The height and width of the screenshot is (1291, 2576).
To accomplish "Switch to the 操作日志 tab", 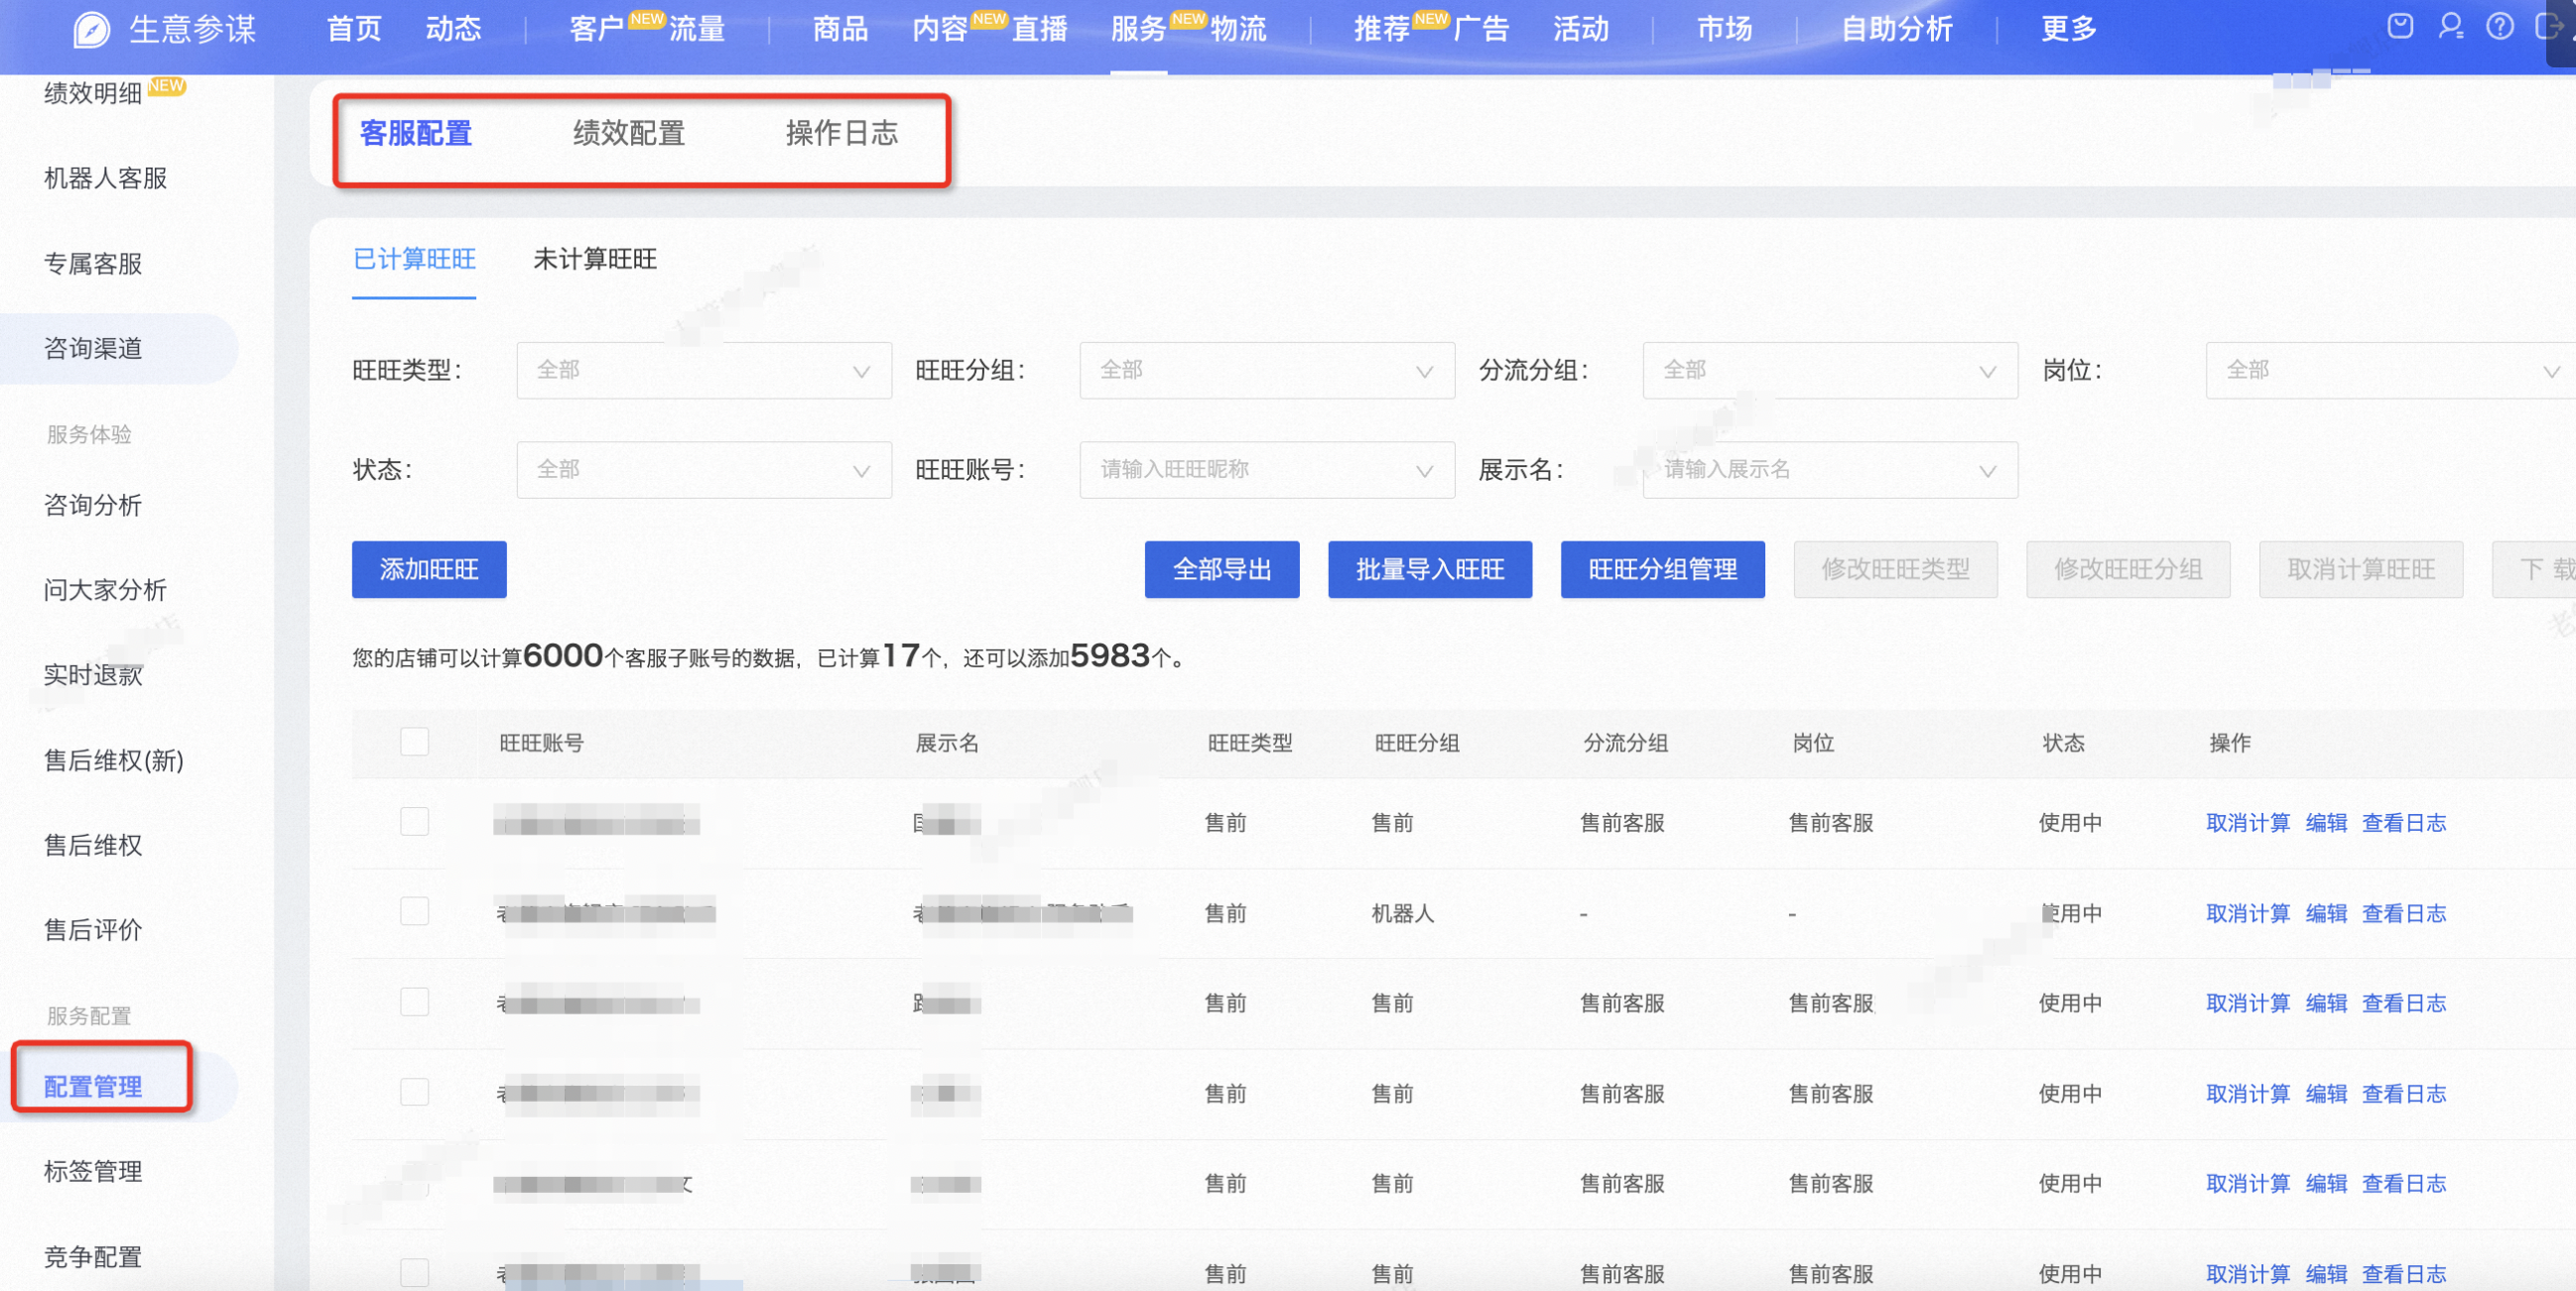I will 842,133.
